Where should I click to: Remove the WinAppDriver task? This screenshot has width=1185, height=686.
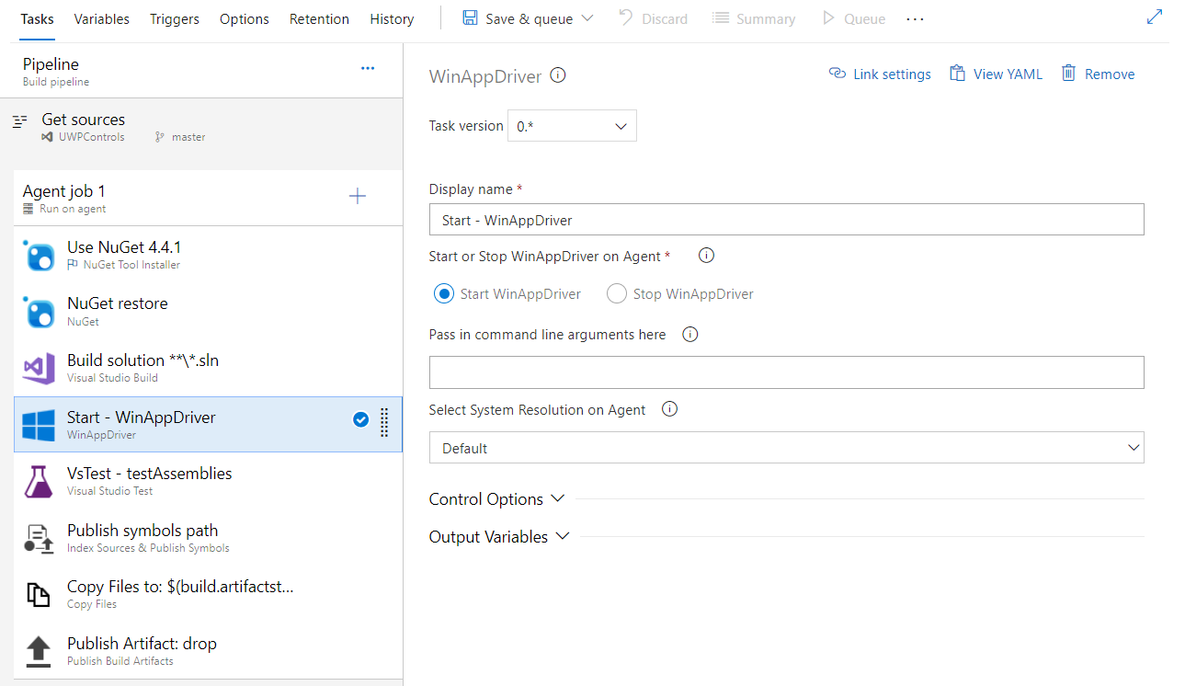point(1099,74)
